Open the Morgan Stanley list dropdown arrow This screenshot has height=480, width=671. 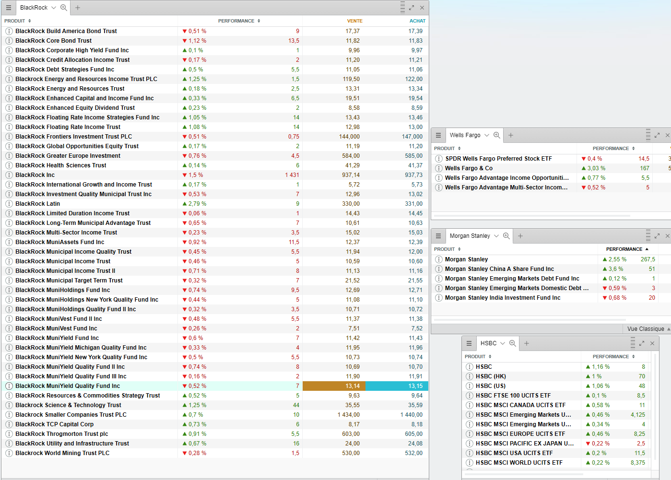[496, 236]
